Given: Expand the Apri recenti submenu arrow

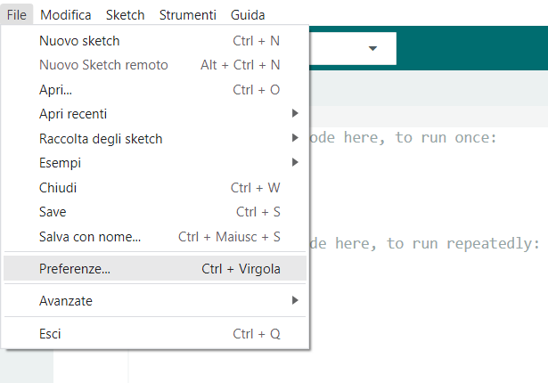Looking at the screenshot, I should pyautogui.click(x=295, y=113).
